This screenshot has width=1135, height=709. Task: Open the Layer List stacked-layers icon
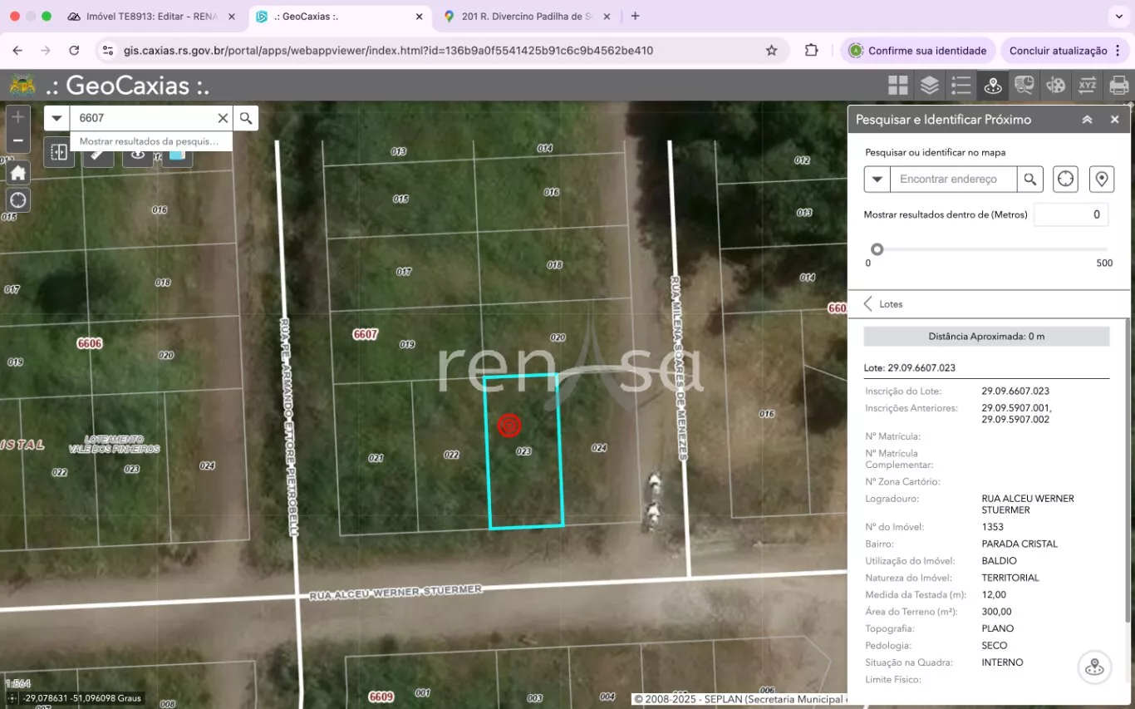(929, 85)
